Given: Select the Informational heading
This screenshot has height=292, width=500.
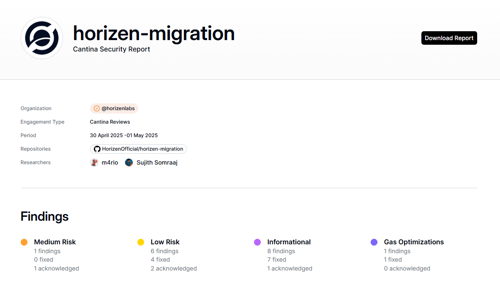Looking at the screenshot, I should pos(289,242).
